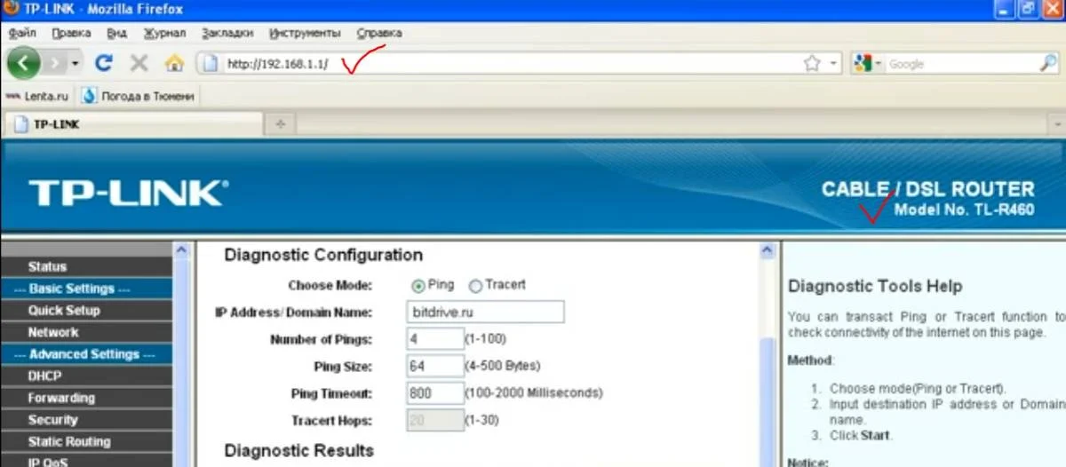Open the Журнал menu
The width and height of the screenshot is (1066, 467).
pos(164,33)
